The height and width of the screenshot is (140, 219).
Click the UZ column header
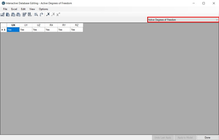tap(39, 25)
